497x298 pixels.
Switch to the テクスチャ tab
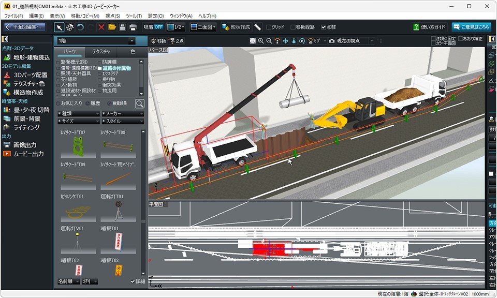(101, 52)
